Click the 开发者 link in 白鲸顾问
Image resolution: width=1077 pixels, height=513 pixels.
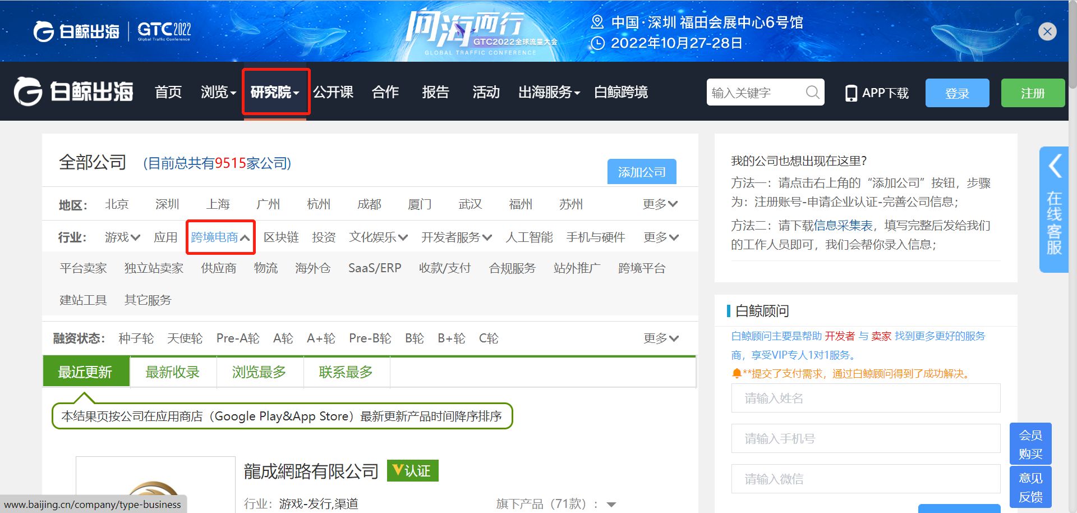pyautogui.click(x=840, y=336)
